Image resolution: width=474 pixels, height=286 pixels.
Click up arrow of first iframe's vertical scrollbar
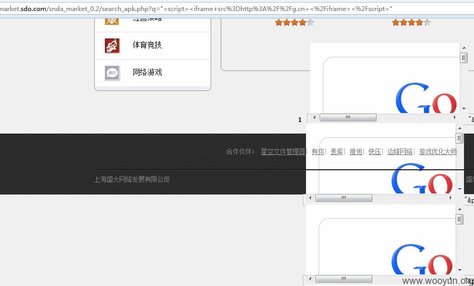pyautogui.click(x=463, y=48)
